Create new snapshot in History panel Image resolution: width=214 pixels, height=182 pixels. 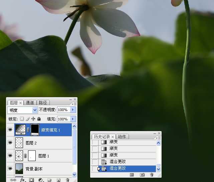(x=142, y=175)
